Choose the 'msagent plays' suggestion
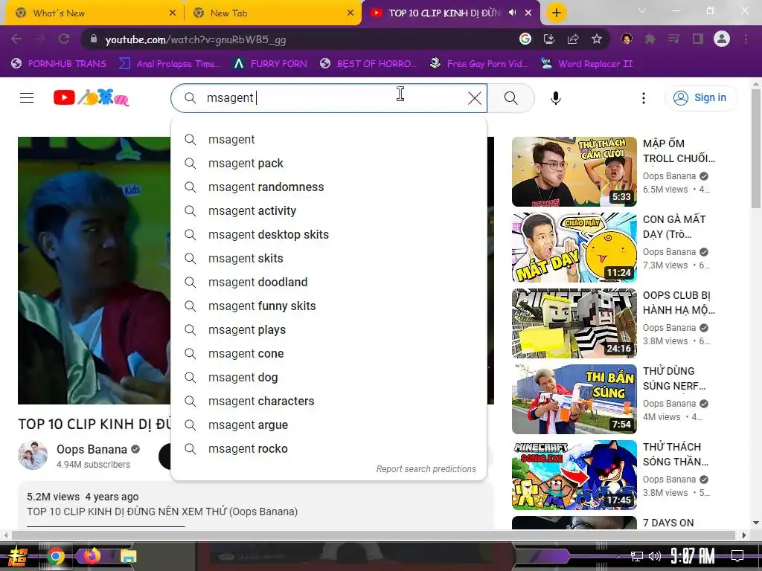 [x=328, y=329]
